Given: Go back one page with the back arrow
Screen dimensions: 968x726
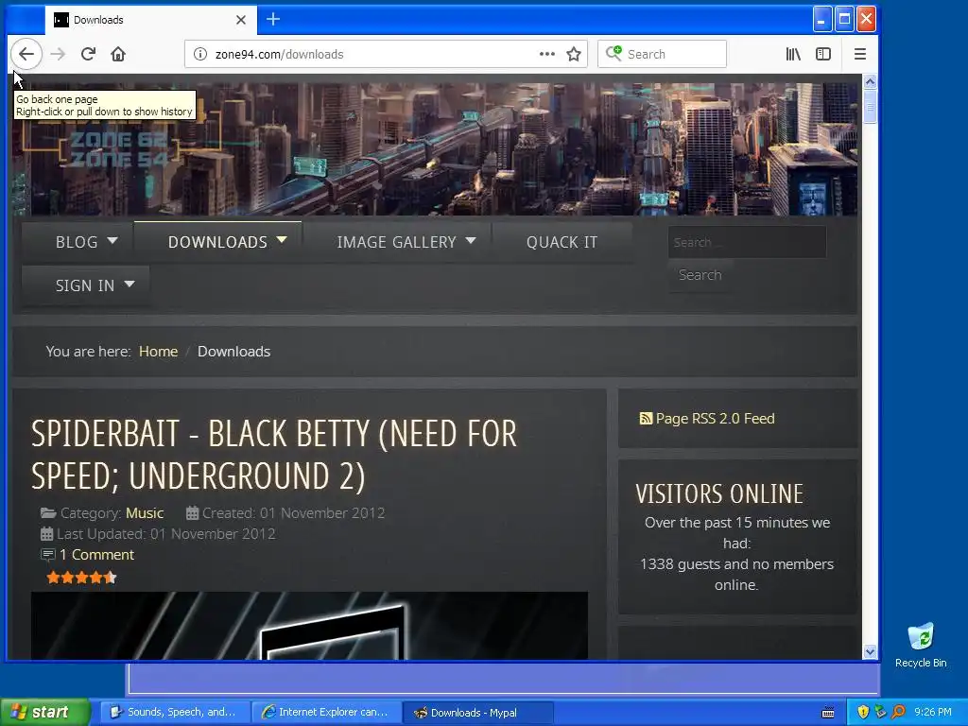Looking at the screenshot, I should tap(26, 54).
